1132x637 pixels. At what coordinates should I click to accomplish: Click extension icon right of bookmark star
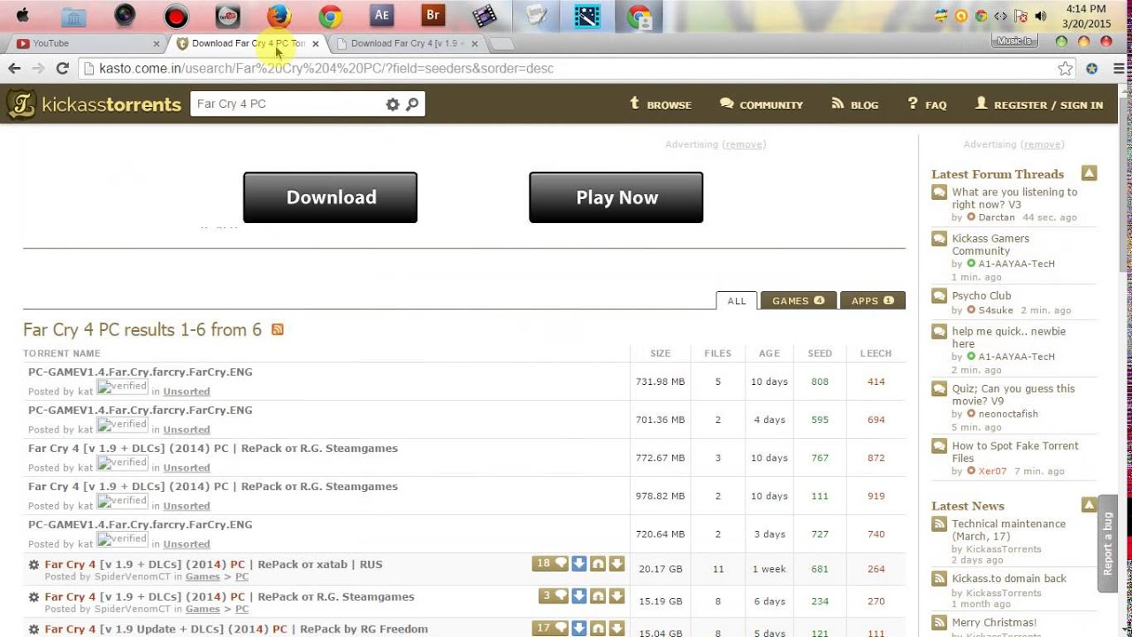[x=1092, y=68]
